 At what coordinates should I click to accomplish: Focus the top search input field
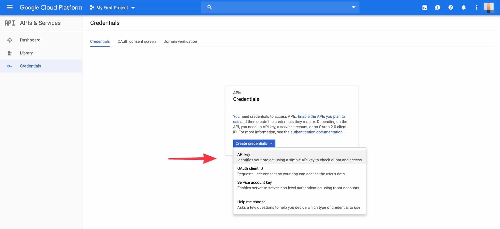(x=280, y=7)
